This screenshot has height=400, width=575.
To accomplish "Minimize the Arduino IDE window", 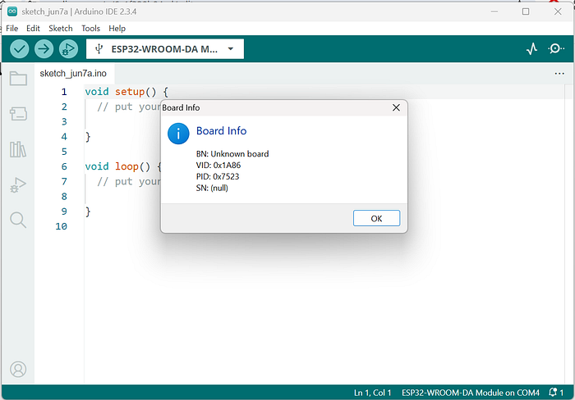I will [x=494, y=11].
